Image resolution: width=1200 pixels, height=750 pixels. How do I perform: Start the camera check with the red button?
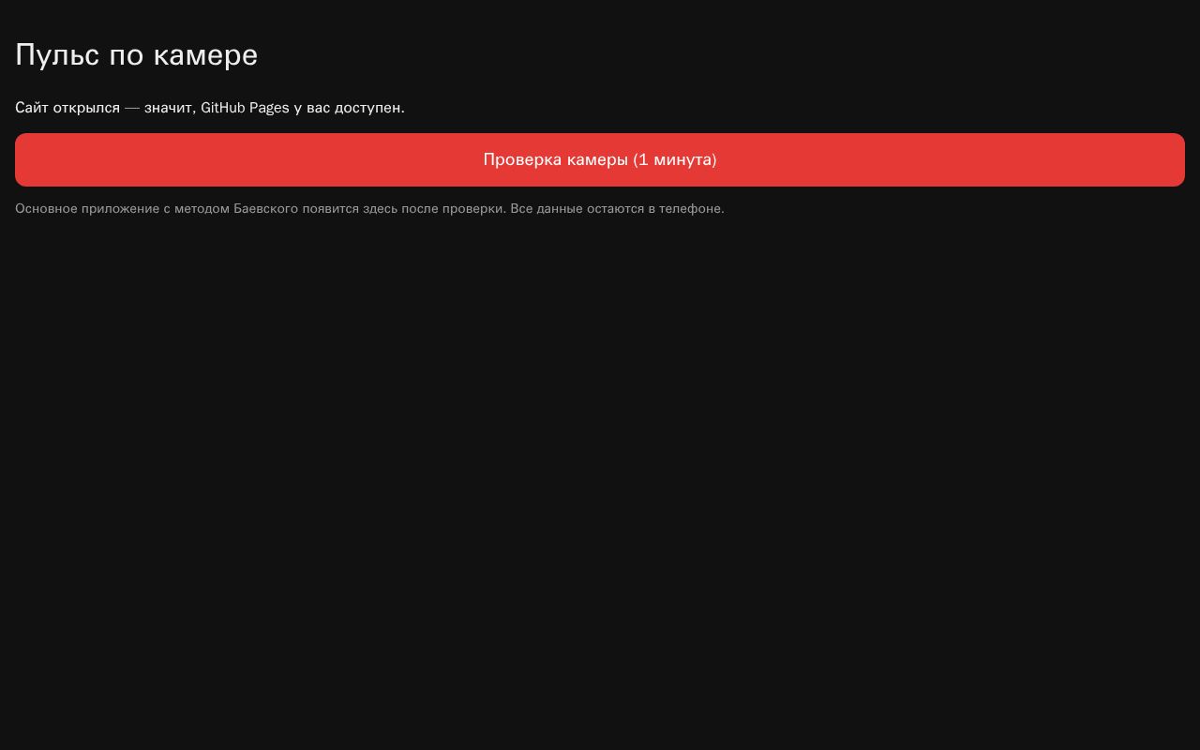[x=600, y=159]
